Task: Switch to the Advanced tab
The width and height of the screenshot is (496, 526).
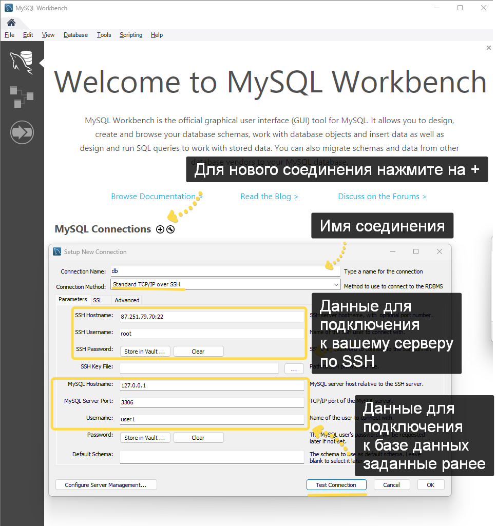Action: pos(127,300)
